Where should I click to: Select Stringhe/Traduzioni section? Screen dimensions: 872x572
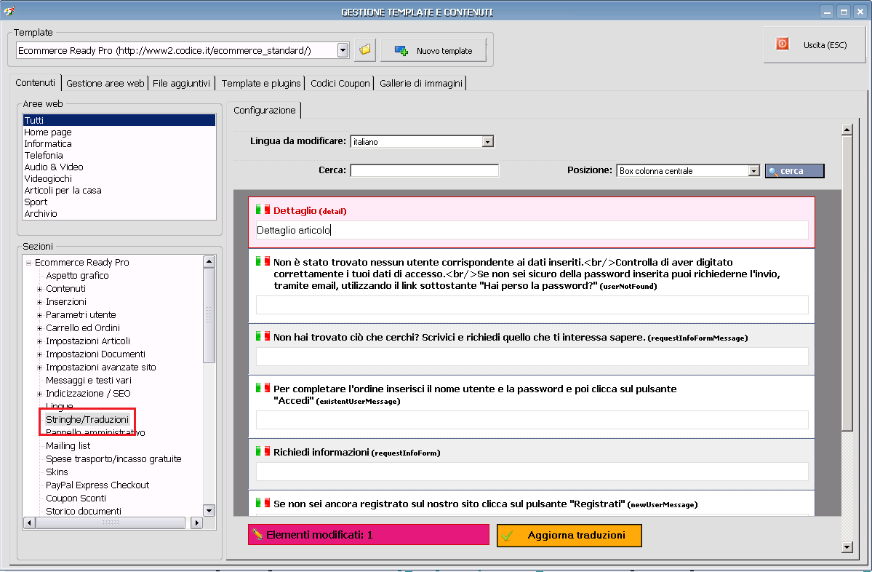(x=87, y=420)
